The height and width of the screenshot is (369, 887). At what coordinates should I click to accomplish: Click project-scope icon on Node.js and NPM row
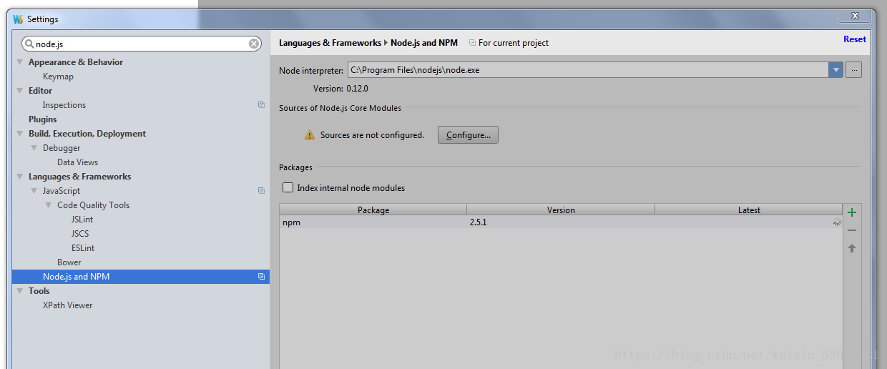coord(261,277)
